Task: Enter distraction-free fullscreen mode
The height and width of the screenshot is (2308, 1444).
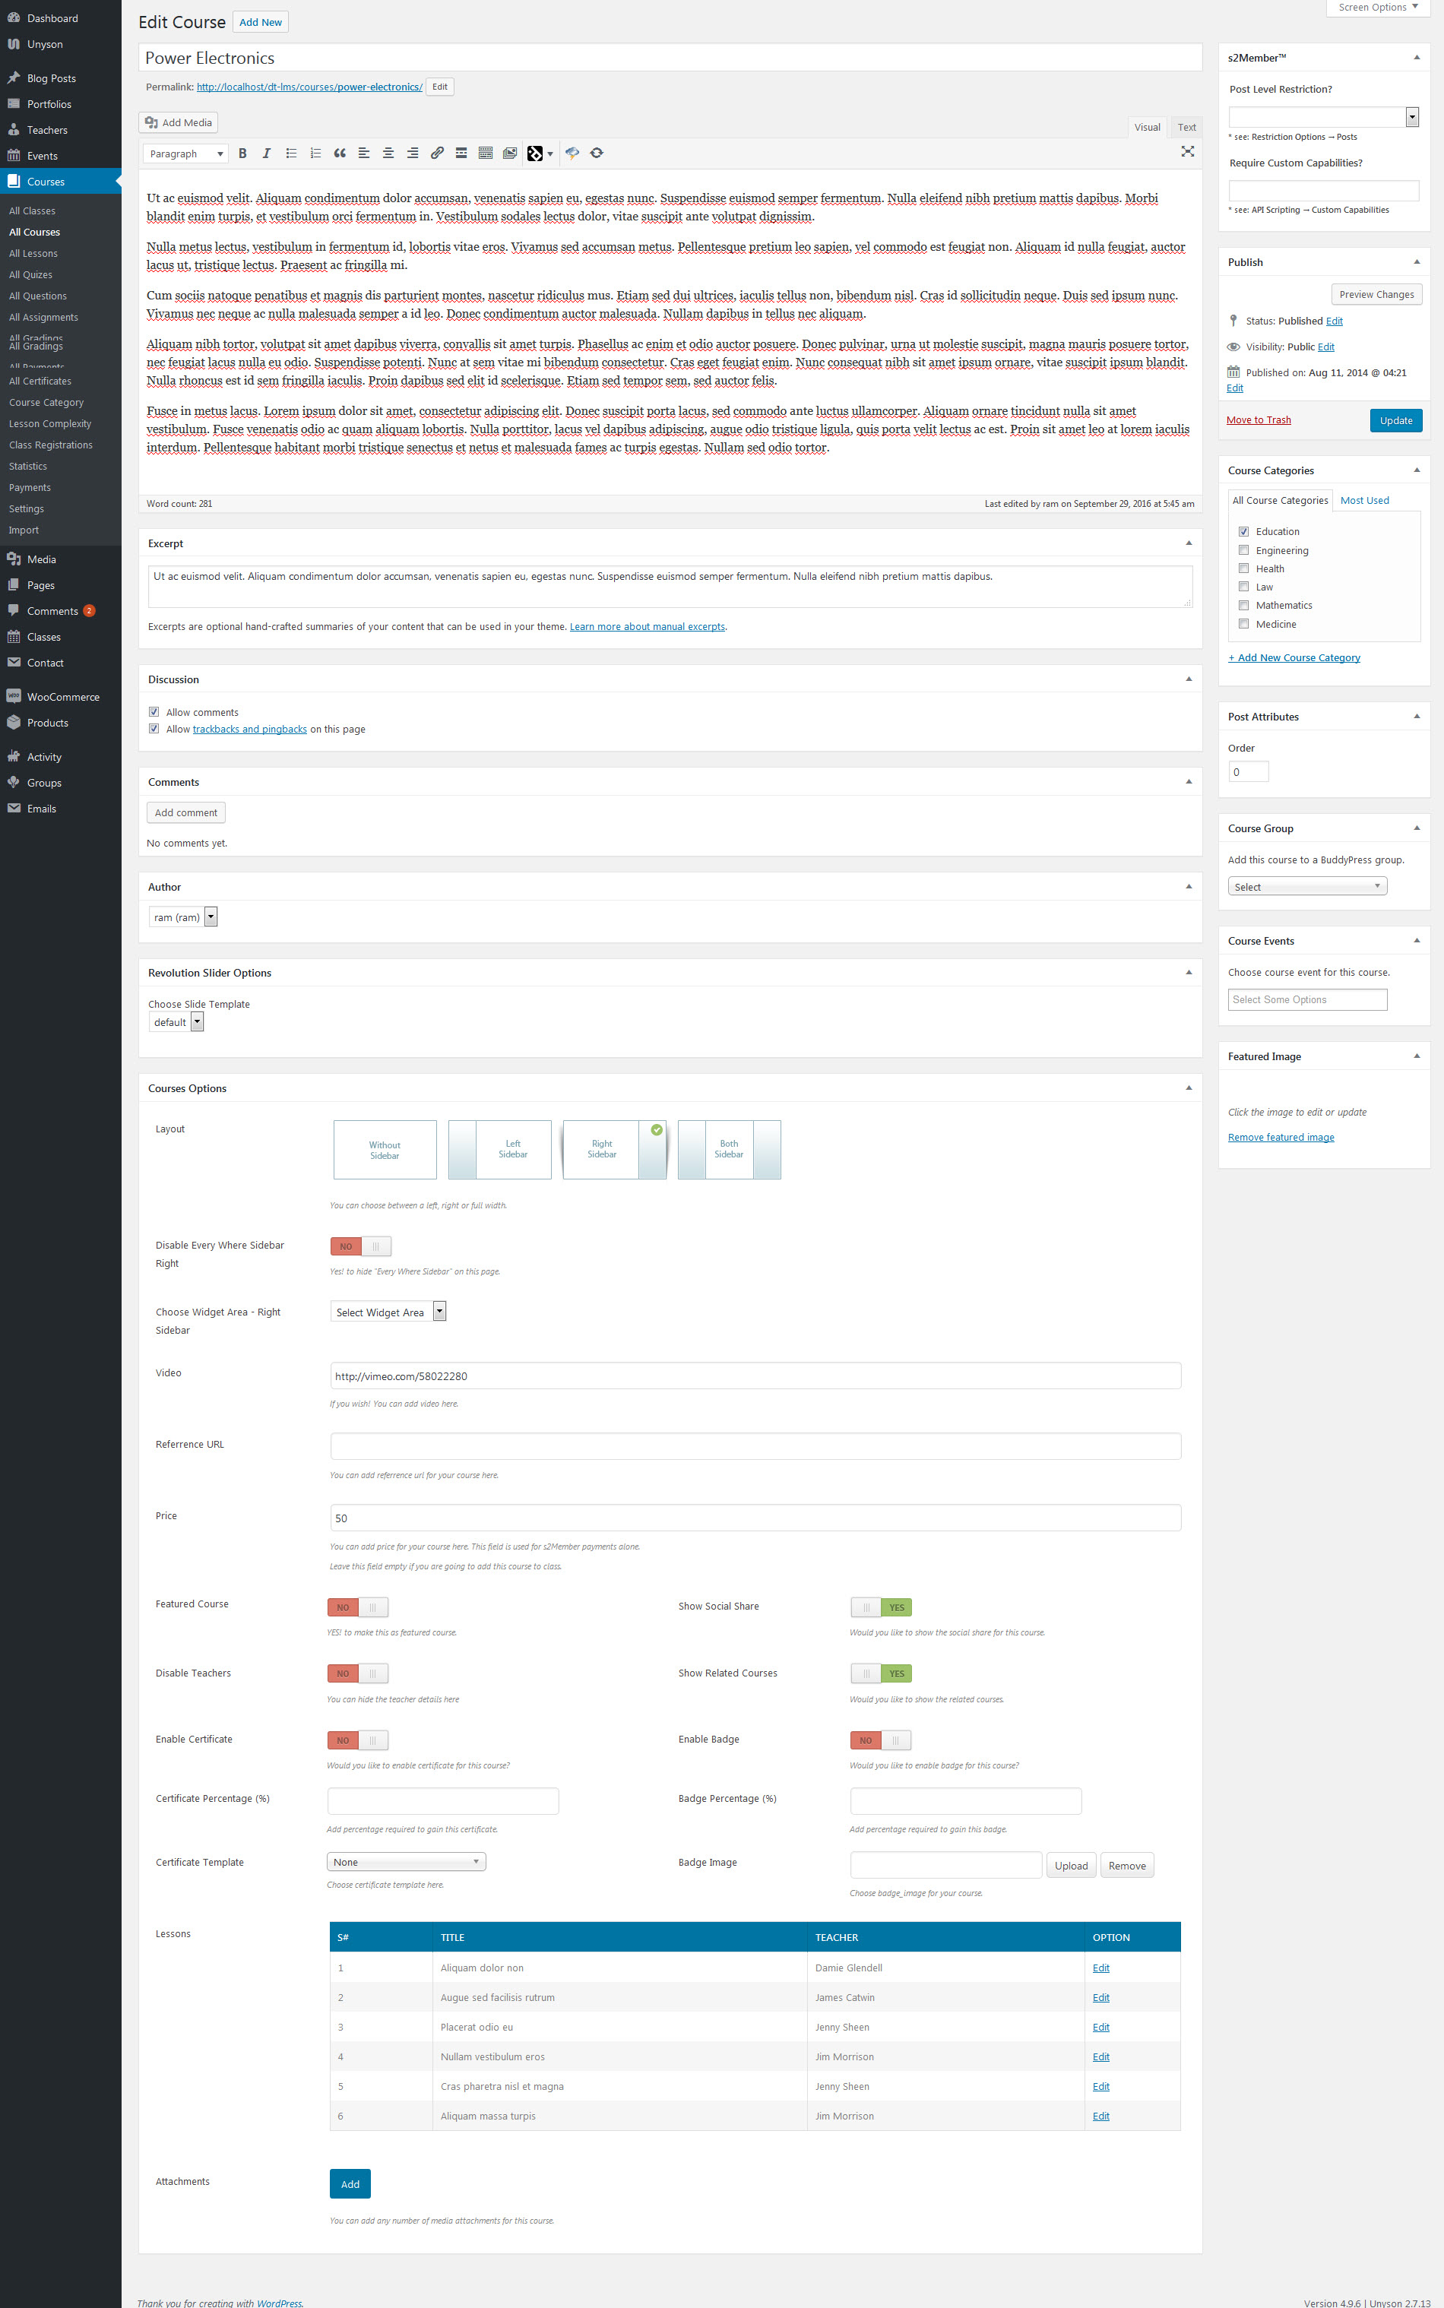Action: coord(1187,152)
